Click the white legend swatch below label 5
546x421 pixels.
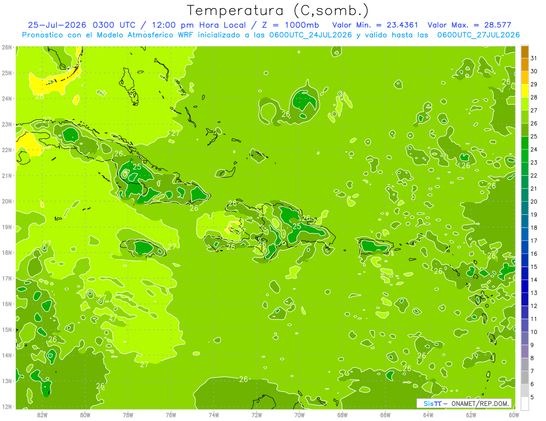[x=525, y=403]
